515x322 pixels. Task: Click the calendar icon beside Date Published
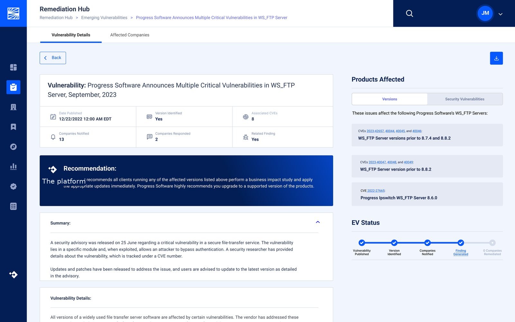(x=53, y=117)
